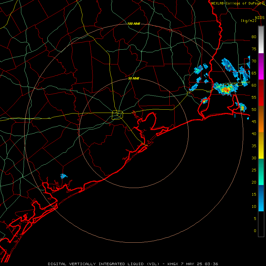Pick the orange-brown segment of the color bar
Image resolution: width=266 pixels, height=266 pixels.
click(261, 119)
